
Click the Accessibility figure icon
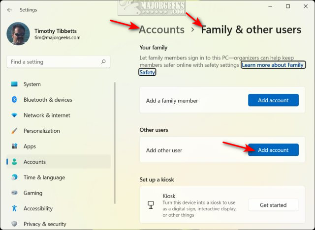click(x=14, y=208)
